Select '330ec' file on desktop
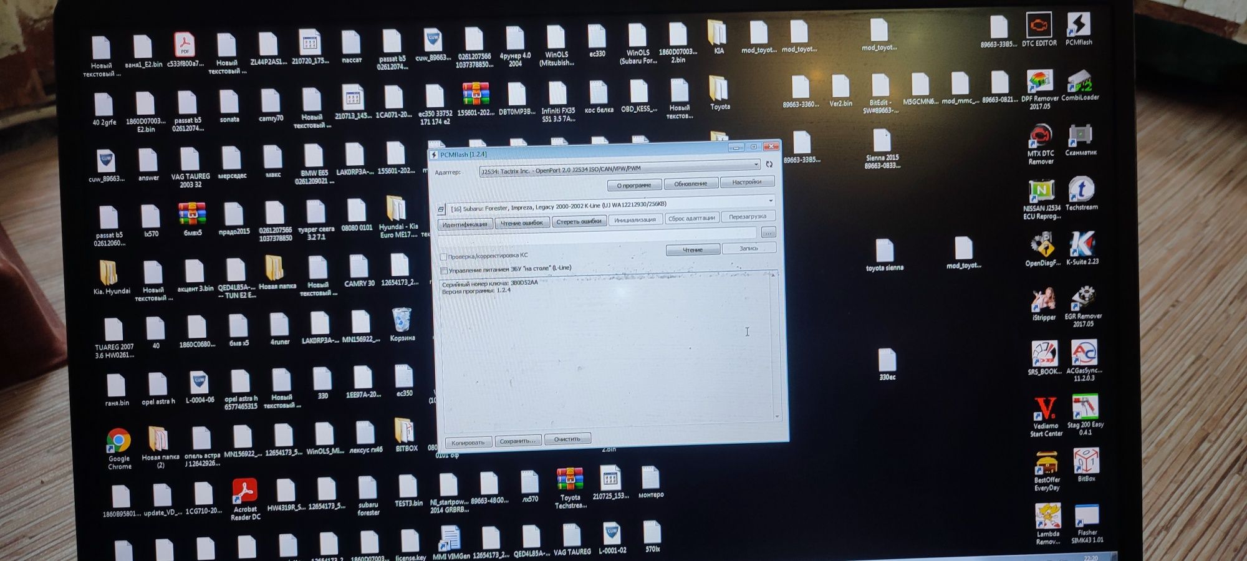This screenshot has width=1247, height=561. pos(887,365)
